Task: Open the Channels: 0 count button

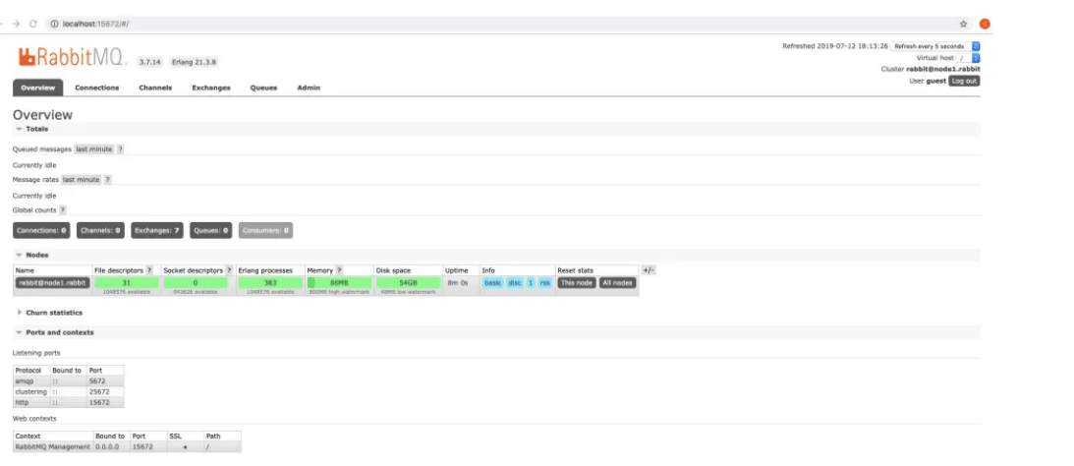Action: coord(100,230)
